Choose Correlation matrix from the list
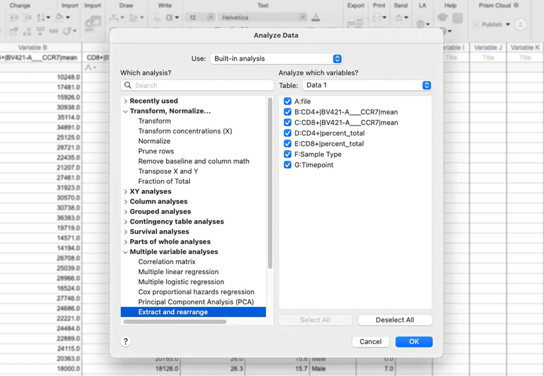Viewport: 544px width, 376px height. 167,261
